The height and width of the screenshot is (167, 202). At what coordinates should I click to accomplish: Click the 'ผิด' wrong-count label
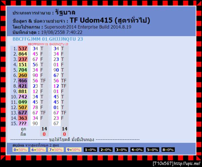point(23,134)
